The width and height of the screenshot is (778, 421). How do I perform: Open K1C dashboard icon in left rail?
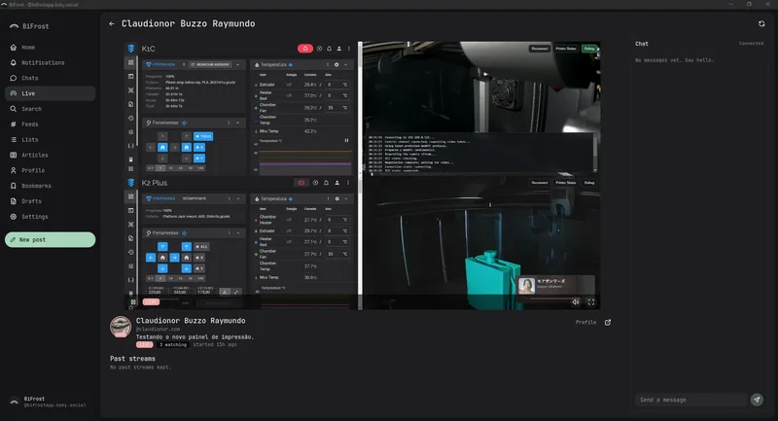coord(131,62)
